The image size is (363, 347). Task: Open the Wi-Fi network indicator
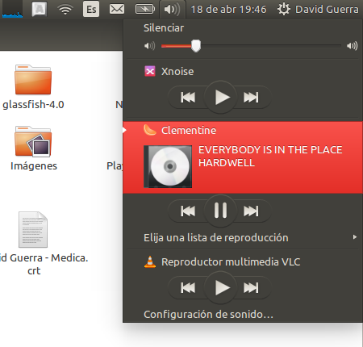coord(65,10)
